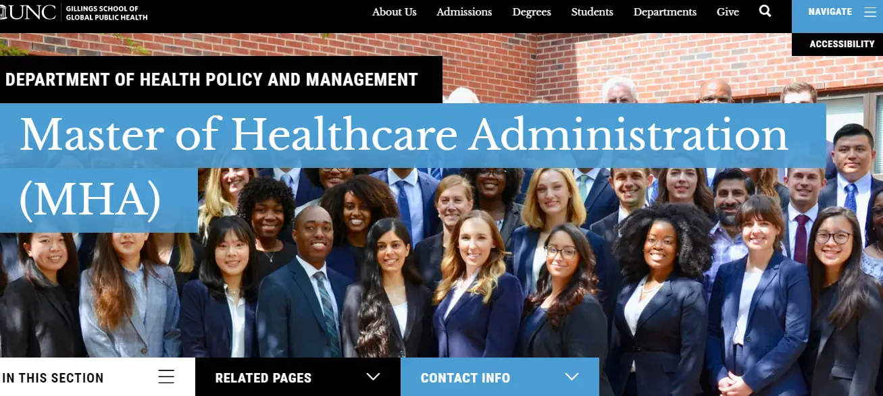883x396 pixels.
Task: Click the Give link
Action: [728, 12]
